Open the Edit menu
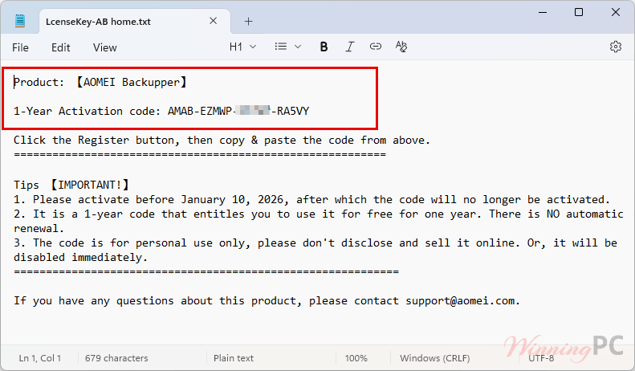This screenshot has width=635, height=371. click(61, 47)
